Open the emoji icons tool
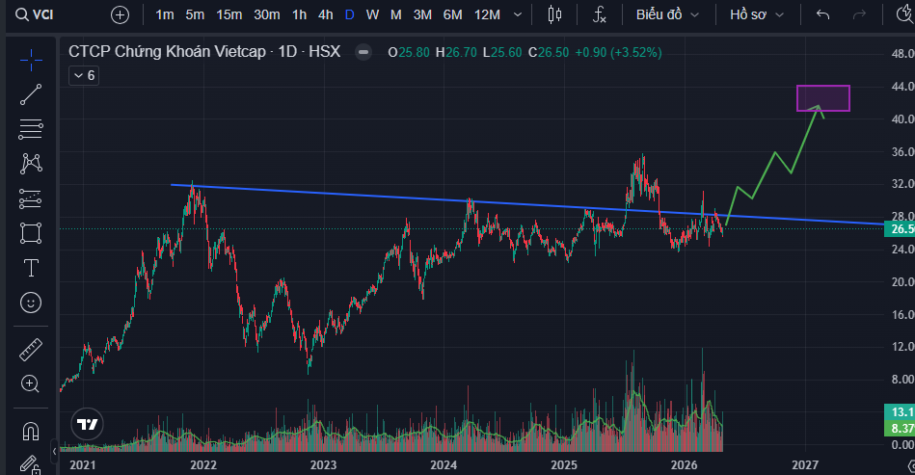 [31, 303]
